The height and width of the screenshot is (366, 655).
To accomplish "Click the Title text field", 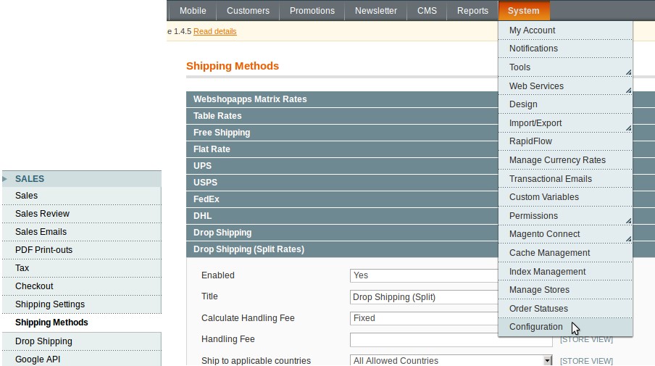I will point(424,297).
